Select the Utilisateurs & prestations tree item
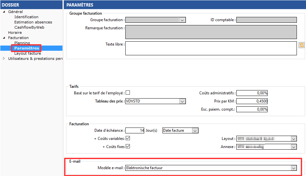The image size is (306, 176). [35, 59]
